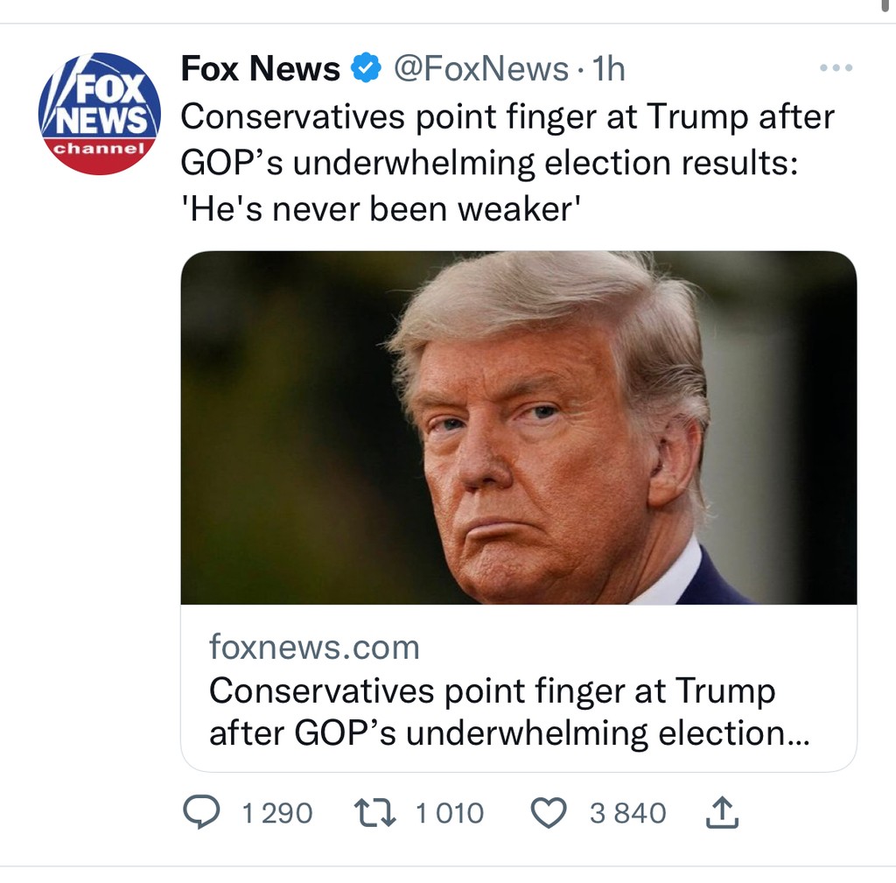This screenshot has height=883, width=896.
Task: Click the retweet arrows icon
Action: tap(375, 812)
